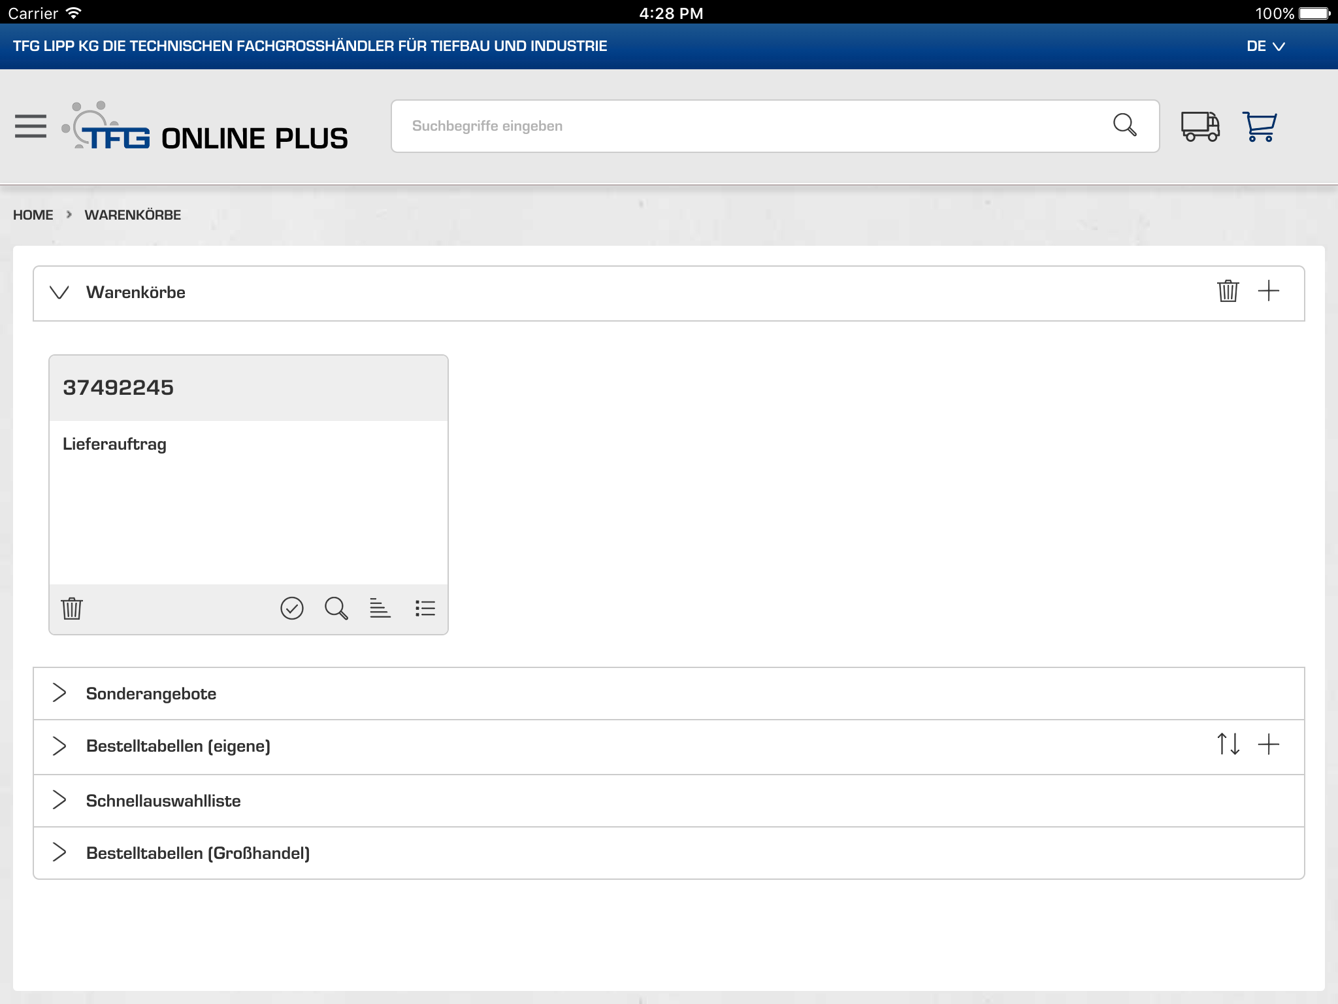Delete all baskets via Warenkörbe trash icon
Image resolution: width=1338 pixels, height=1004 pixels.
[1228, 291]
